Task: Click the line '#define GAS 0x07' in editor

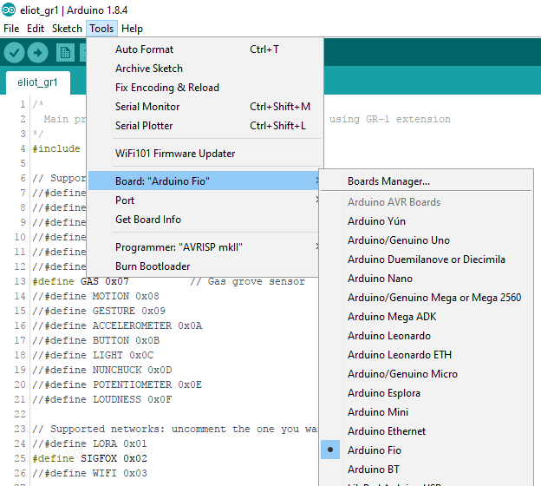Action: click(x=81, y=281)
